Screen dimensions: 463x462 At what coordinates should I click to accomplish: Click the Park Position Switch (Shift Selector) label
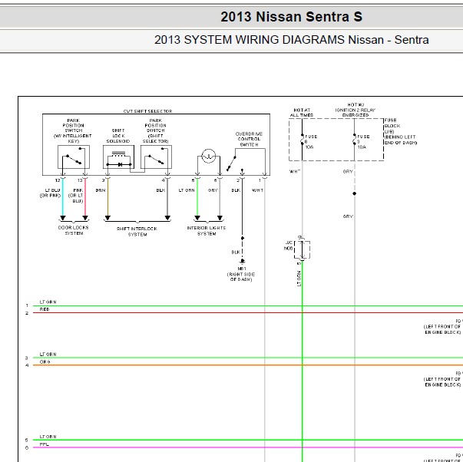tap(155, 130)
